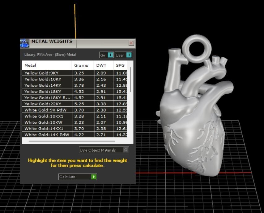This screenshot has width=264, height=213.
Task: Click the Metal column header
Action: coord(47,65)
